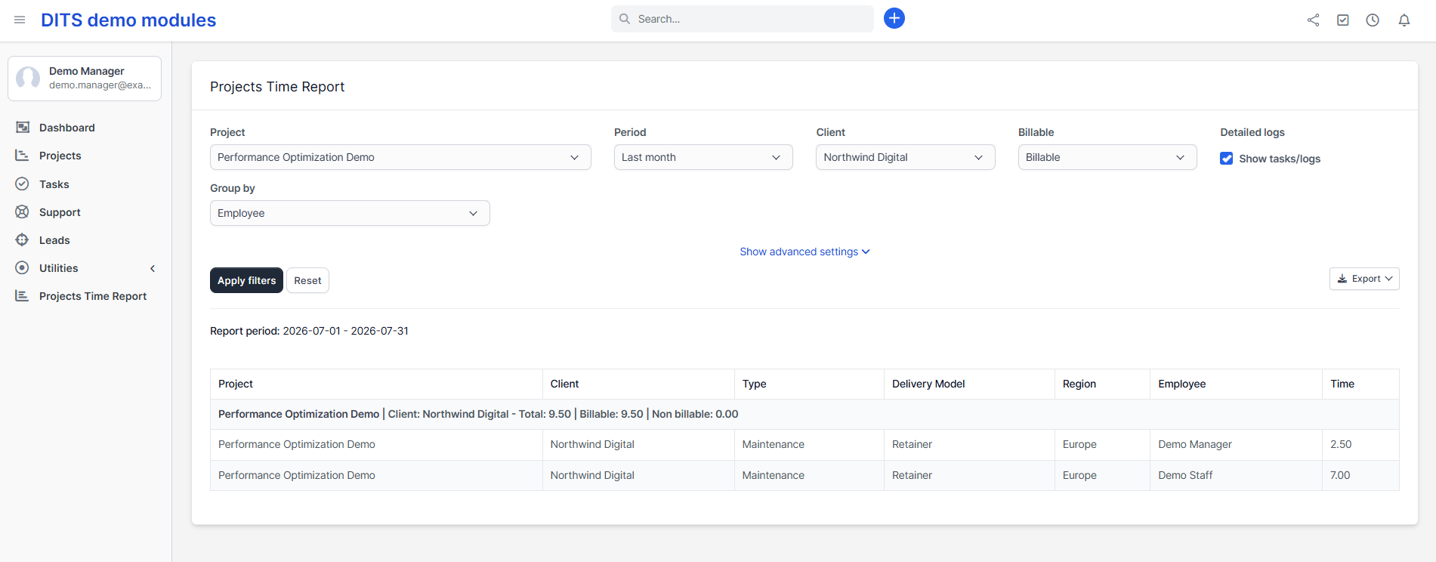
Task: Open the Billable dropdown
Action: pos(1107,157)
